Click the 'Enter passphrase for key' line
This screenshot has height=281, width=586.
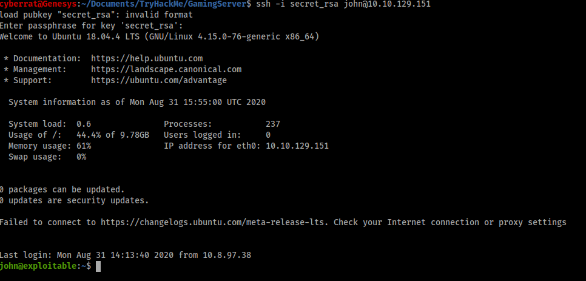coord(91,25)
